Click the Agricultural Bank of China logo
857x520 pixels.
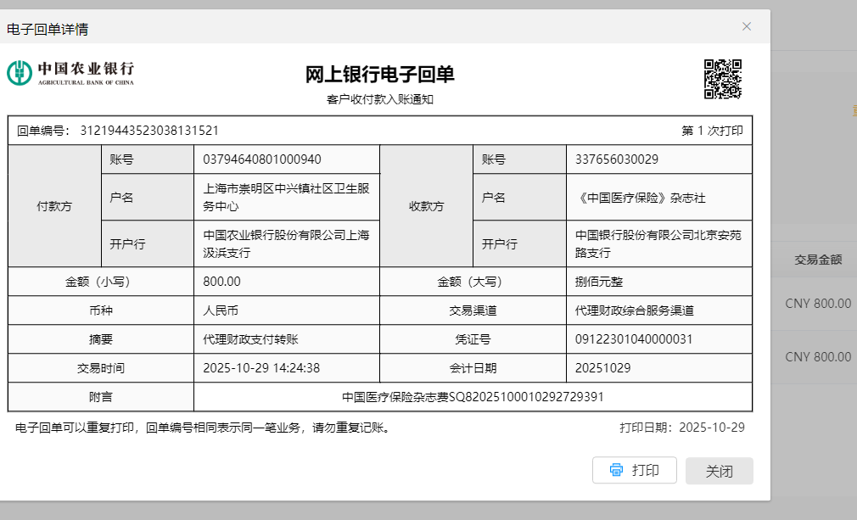pos(70,73)
